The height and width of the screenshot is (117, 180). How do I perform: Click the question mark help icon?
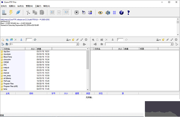128,13
